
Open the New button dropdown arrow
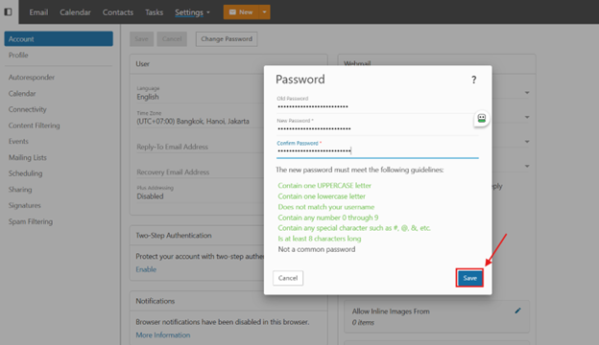(x=264, y=12)
